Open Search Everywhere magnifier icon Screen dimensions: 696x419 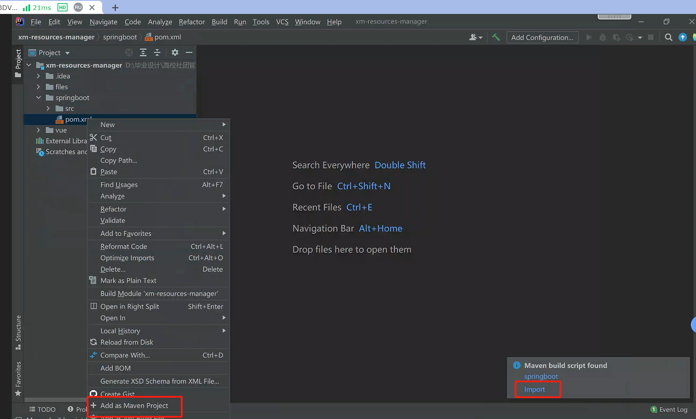[x=669, y=37]
